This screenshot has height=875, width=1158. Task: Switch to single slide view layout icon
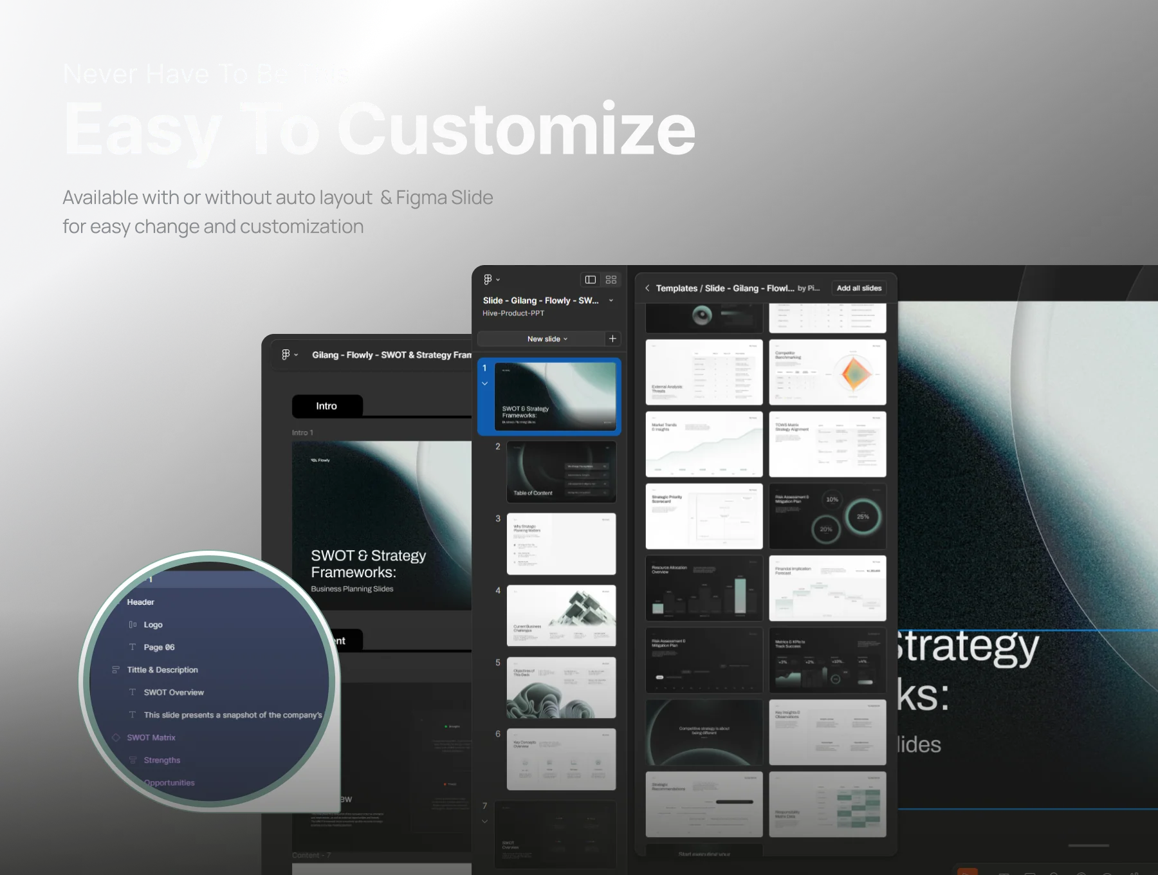(590, 279)
